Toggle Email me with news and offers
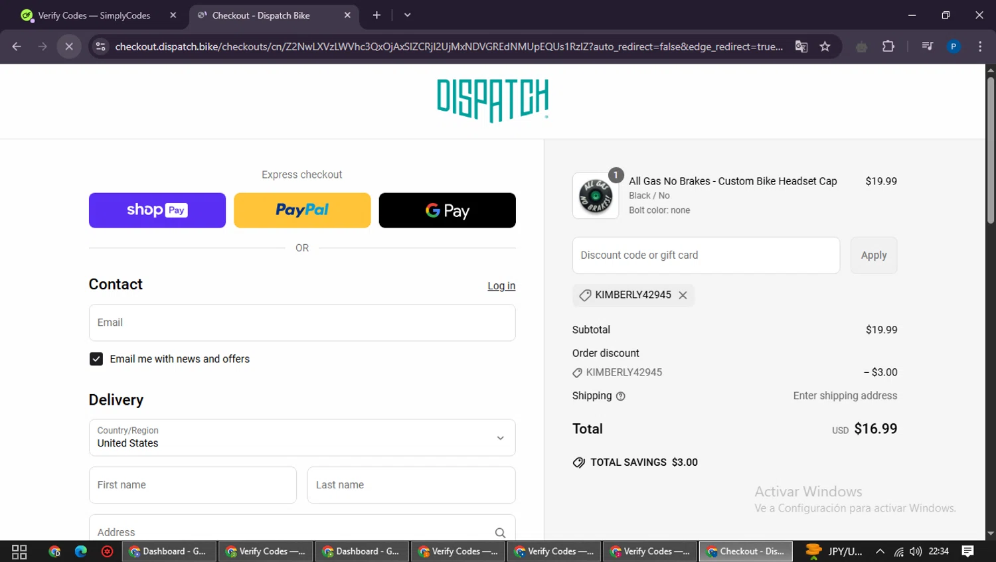Image resolution: width=996 pixels, height=562 pixels. [96, 359]
